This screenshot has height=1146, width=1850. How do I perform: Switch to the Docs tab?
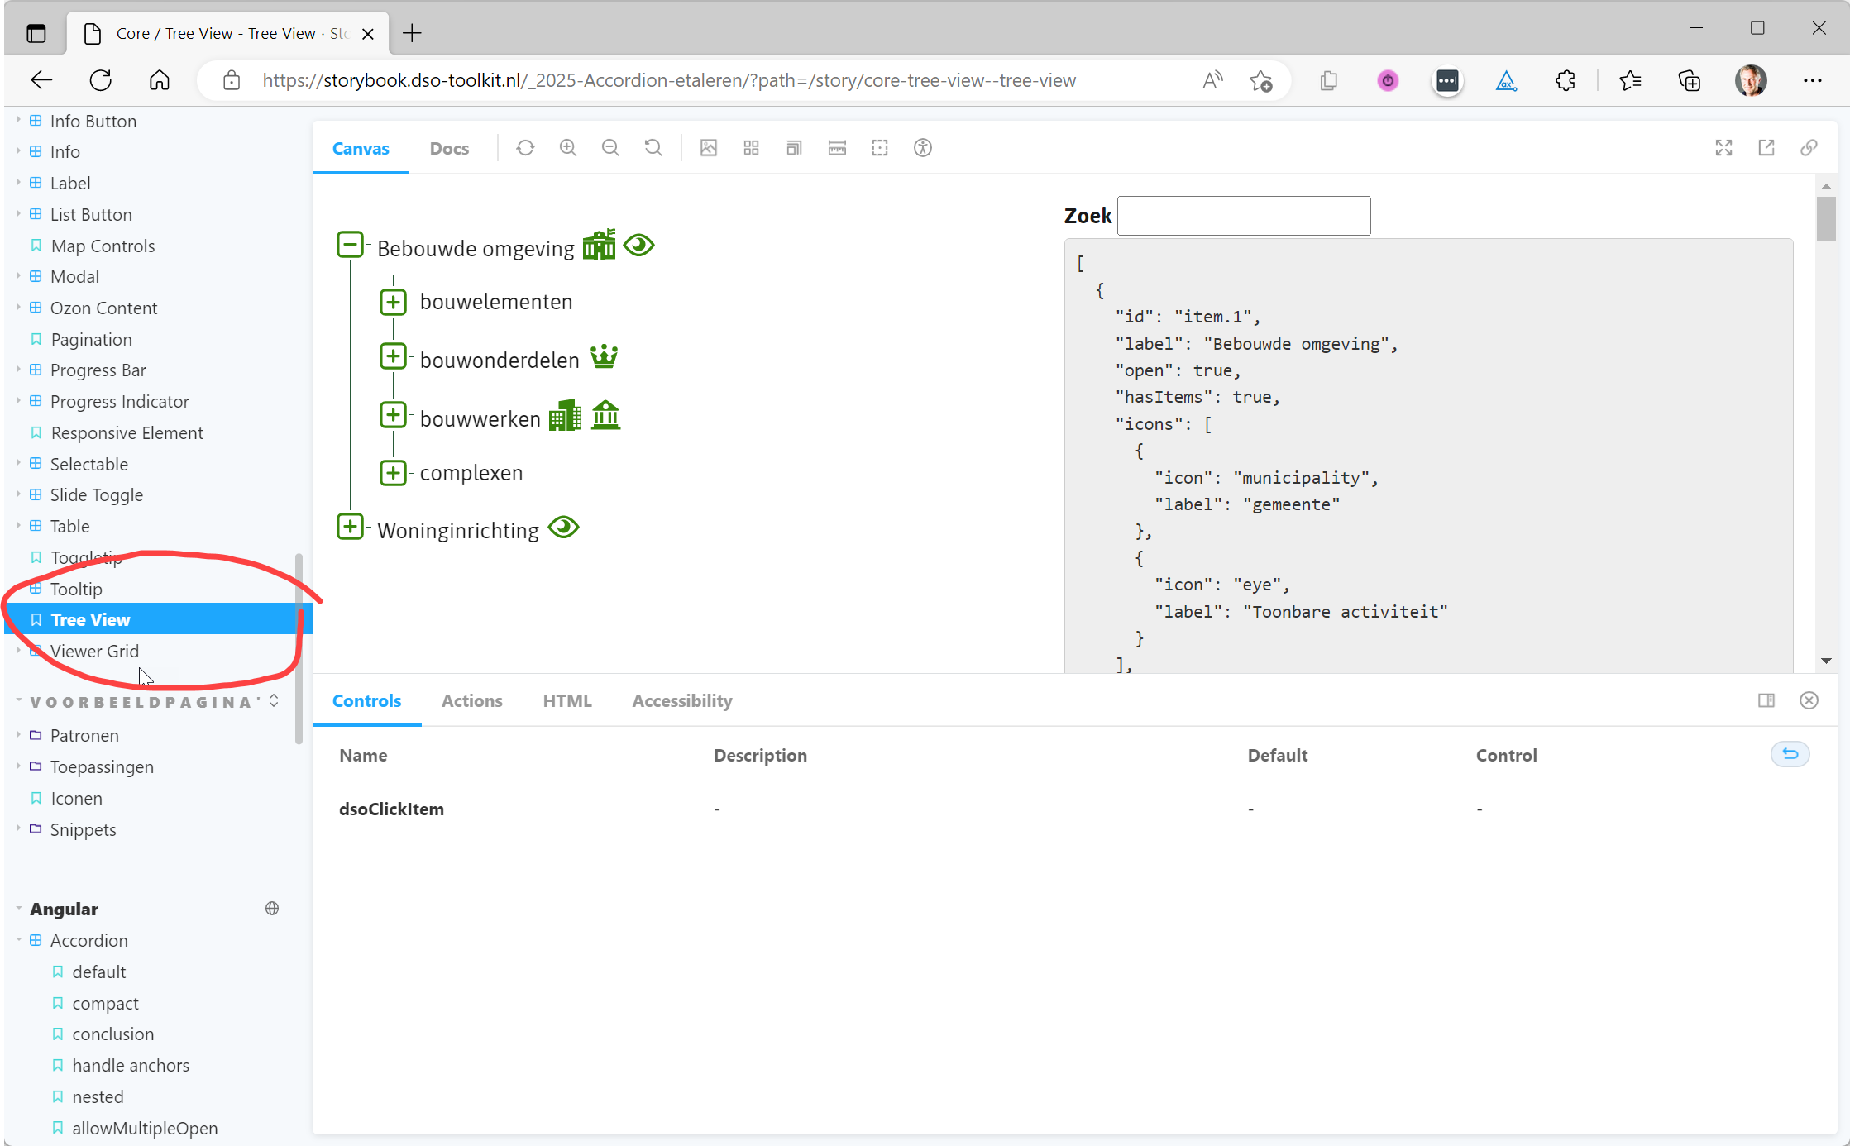coord(449,148)
